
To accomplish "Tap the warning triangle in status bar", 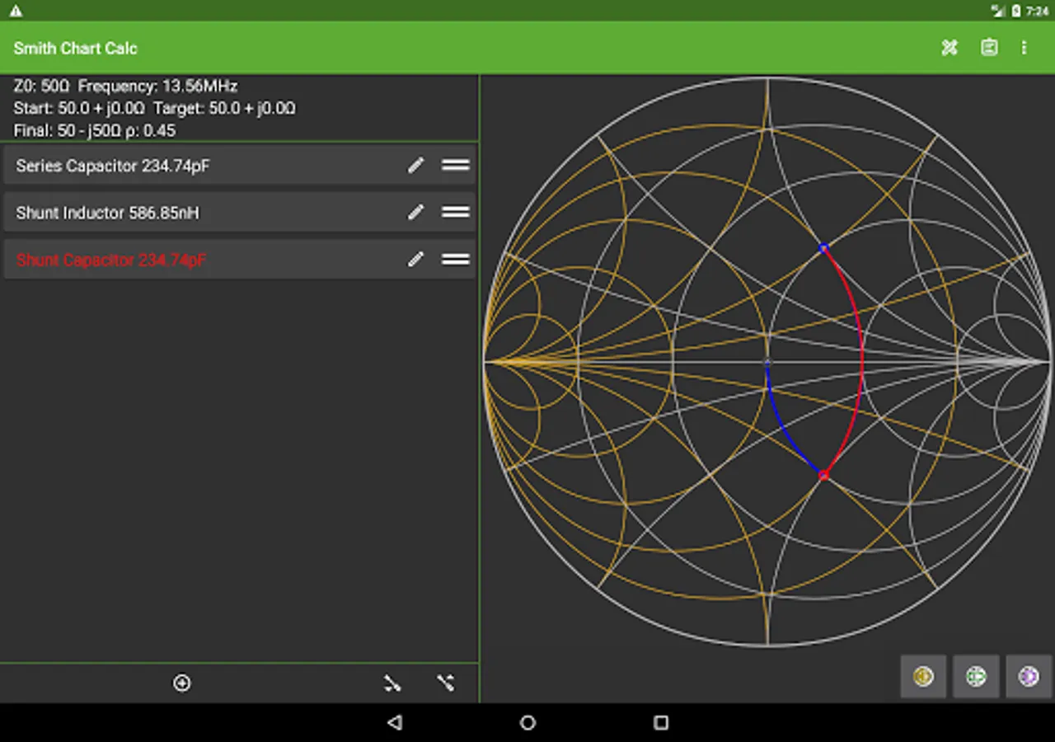I will (16, 11).
